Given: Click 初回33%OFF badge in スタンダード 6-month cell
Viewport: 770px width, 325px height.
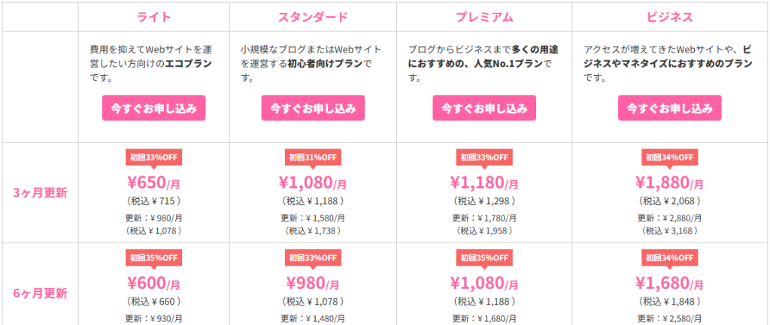Looking at the screenshot, I should click(x=313, y=257).
